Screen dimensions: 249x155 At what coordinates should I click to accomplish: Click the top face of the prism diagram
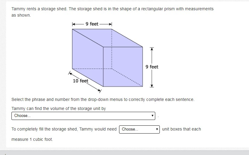click(x=107, y=38)
